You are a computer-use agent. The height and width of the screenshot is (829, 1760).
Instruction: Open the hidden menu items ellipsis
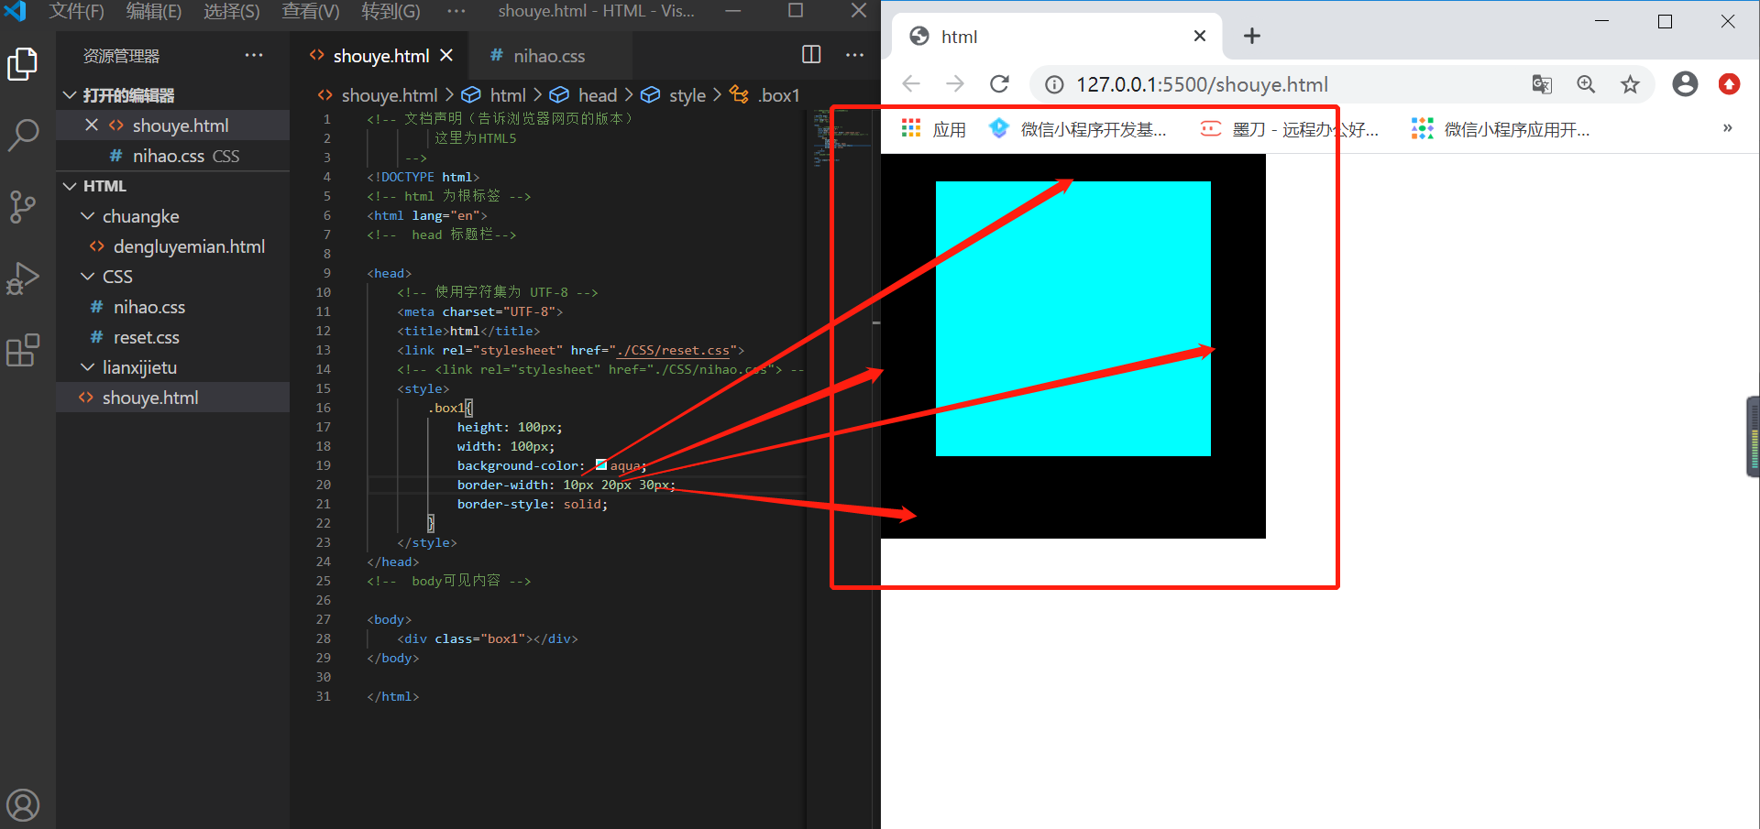456,11
